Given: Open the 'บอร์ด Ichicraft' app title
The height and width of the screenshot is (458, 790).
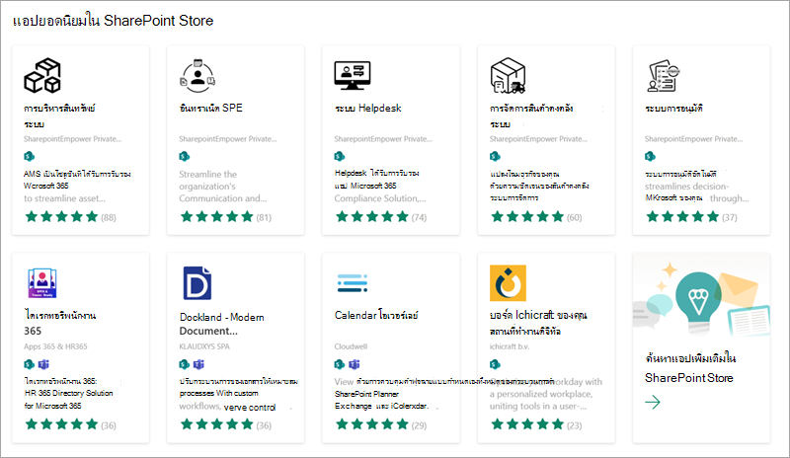Looking at the screenshot, I should click(538, 323).
